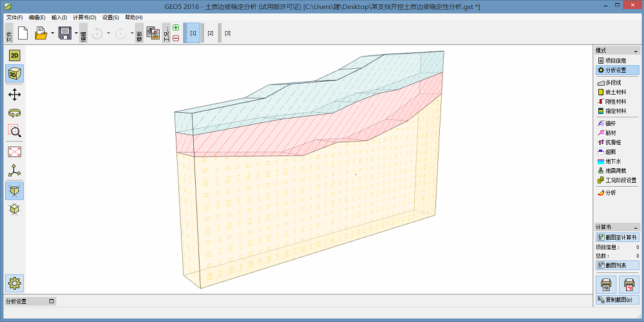Click the red minus remove stage icon
Screen dimensions: 644x322
pyautogui.click(x=176, y=38)
